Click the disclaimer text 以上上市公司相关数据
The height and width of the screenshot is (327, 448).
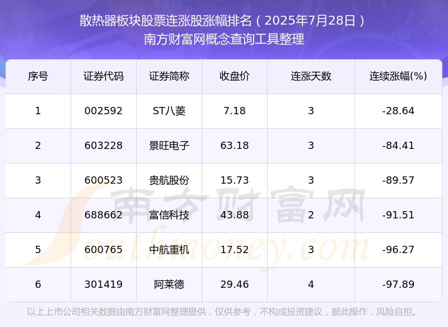72,312
